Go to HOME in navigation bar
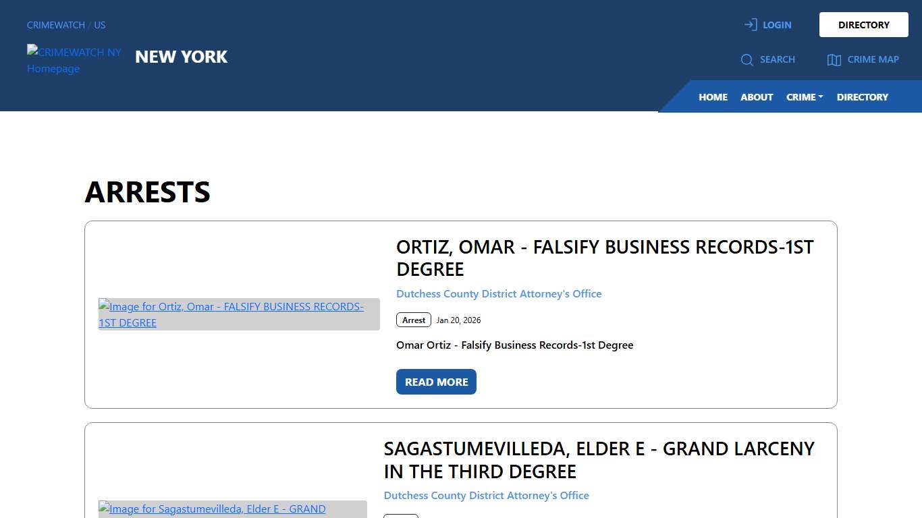Screen dimensions: 922x518 click(713, 97)
